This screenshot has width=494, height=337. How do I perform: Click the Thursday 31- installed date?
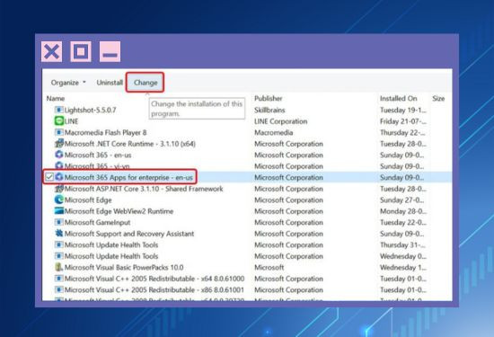click(x=403, y=245)
